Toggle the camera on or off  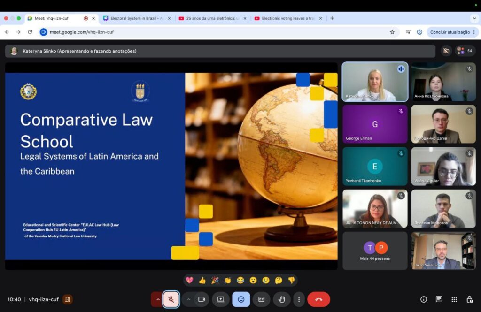pos(202,299)
